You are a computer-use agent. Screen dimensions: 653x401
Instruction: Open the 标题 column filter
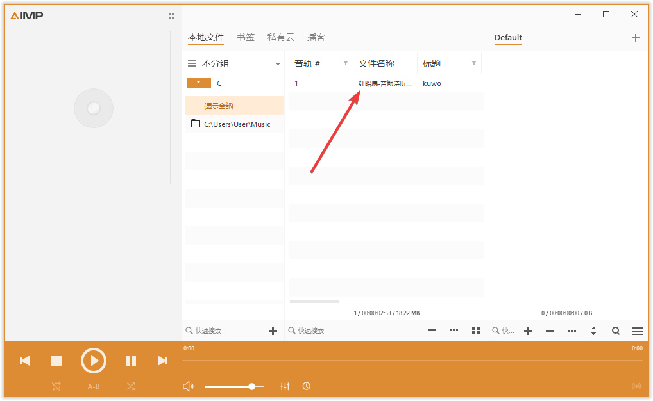pos(475,63)
